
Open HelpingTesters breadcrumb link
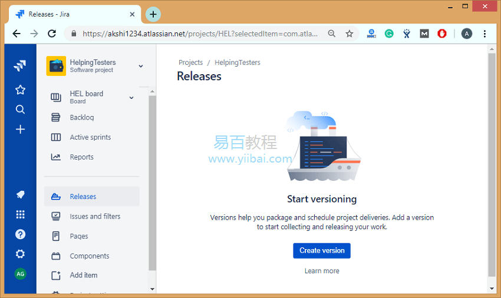238,62
